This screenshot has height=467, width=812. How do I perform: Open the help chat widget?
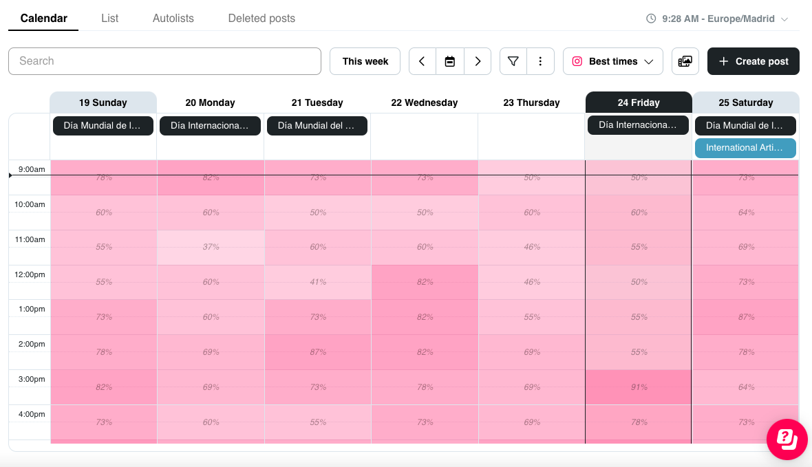pyautogui.click(x=787, y=439)
